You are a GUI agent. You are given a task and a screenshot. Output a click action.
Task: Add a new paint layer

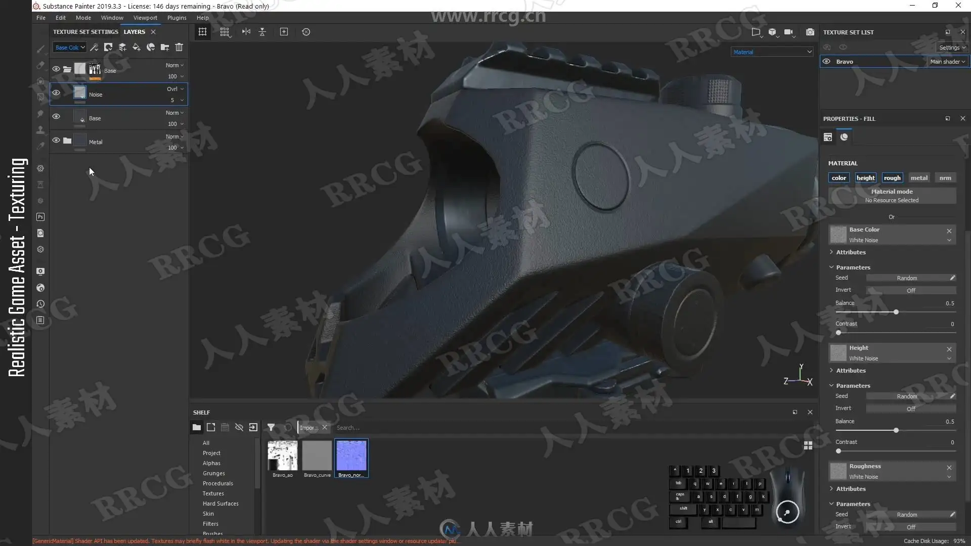(x=122, y=48)
